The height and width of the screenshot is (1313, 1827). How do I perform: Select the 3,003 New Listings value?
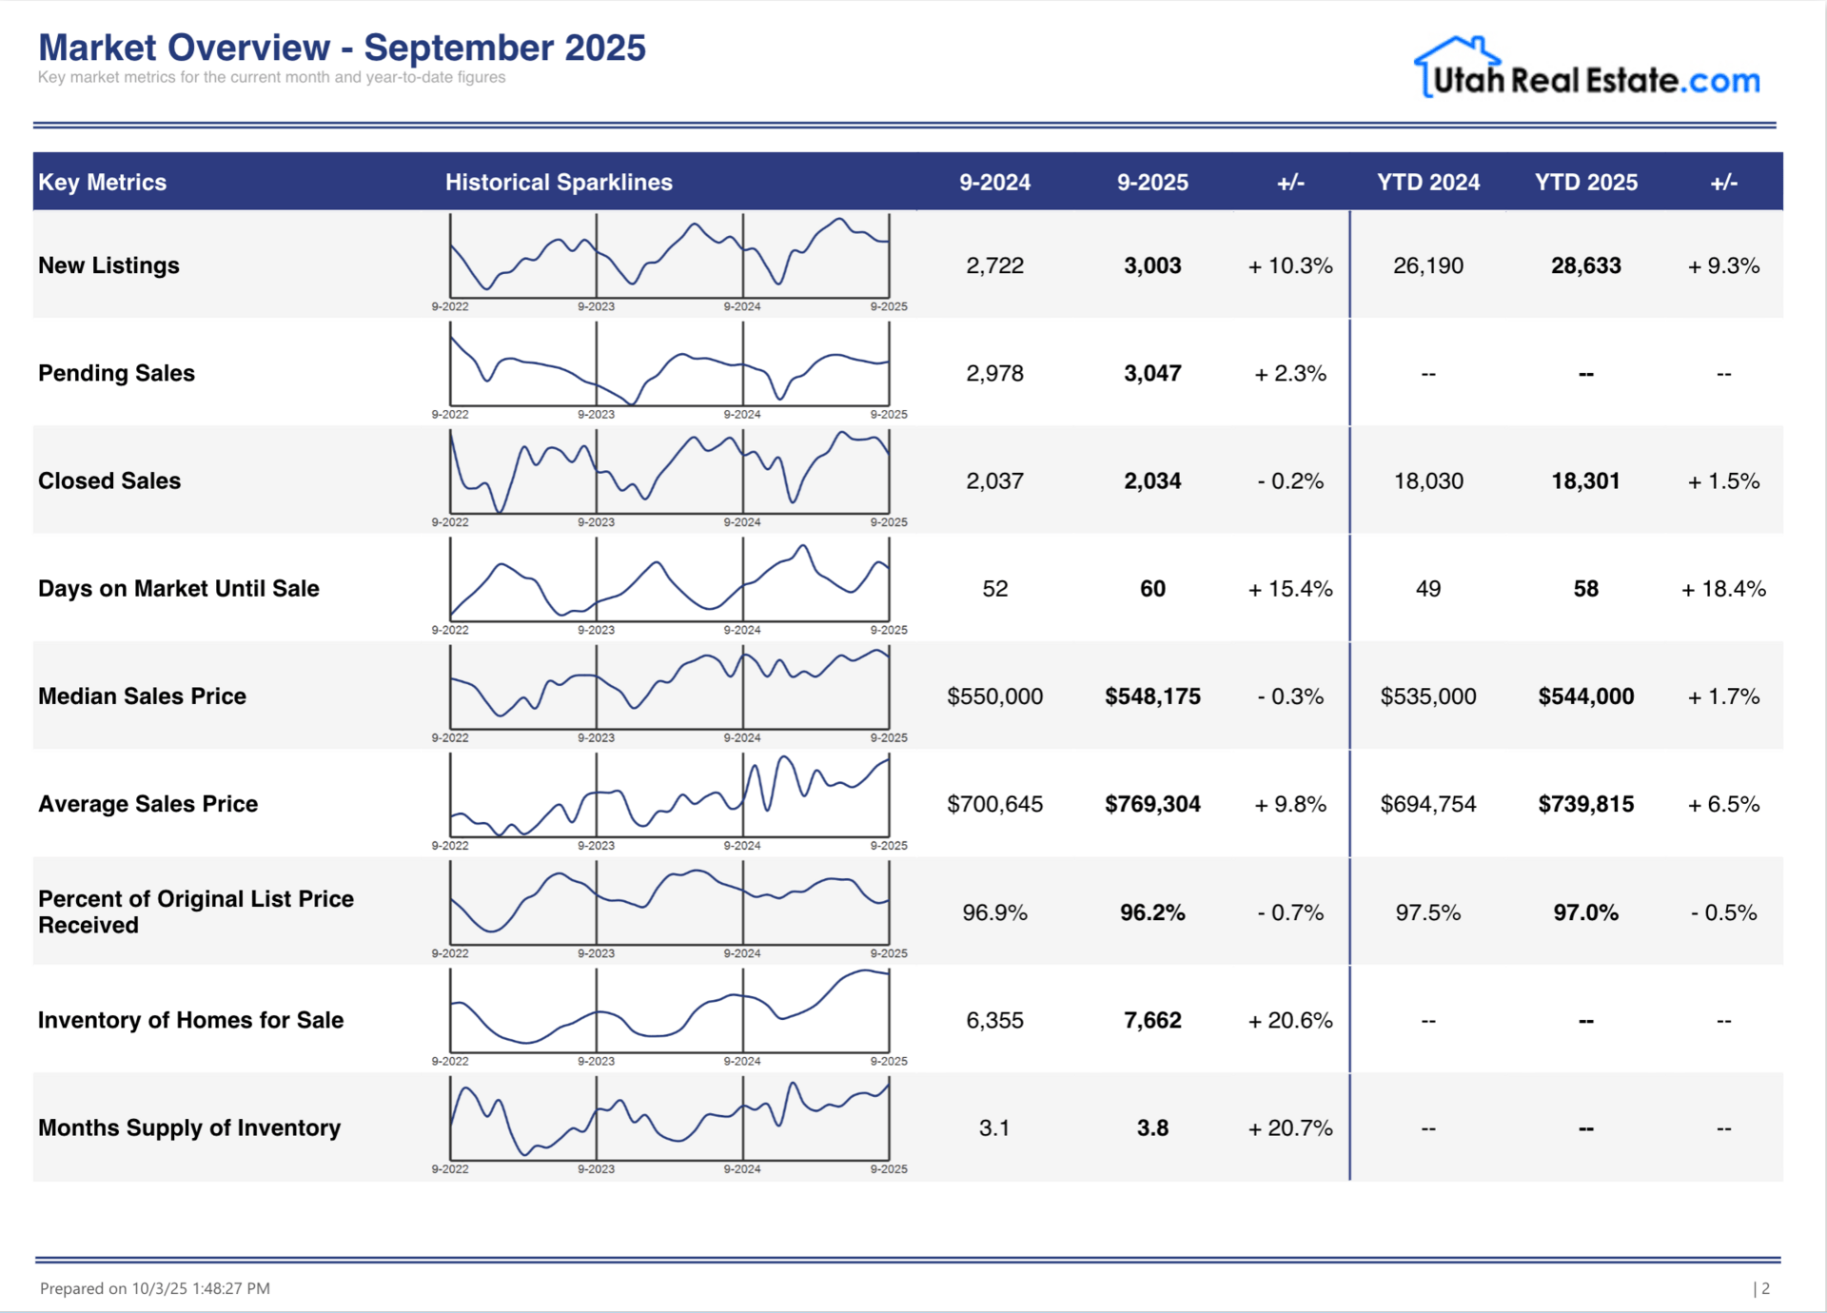pos(1152,265)
